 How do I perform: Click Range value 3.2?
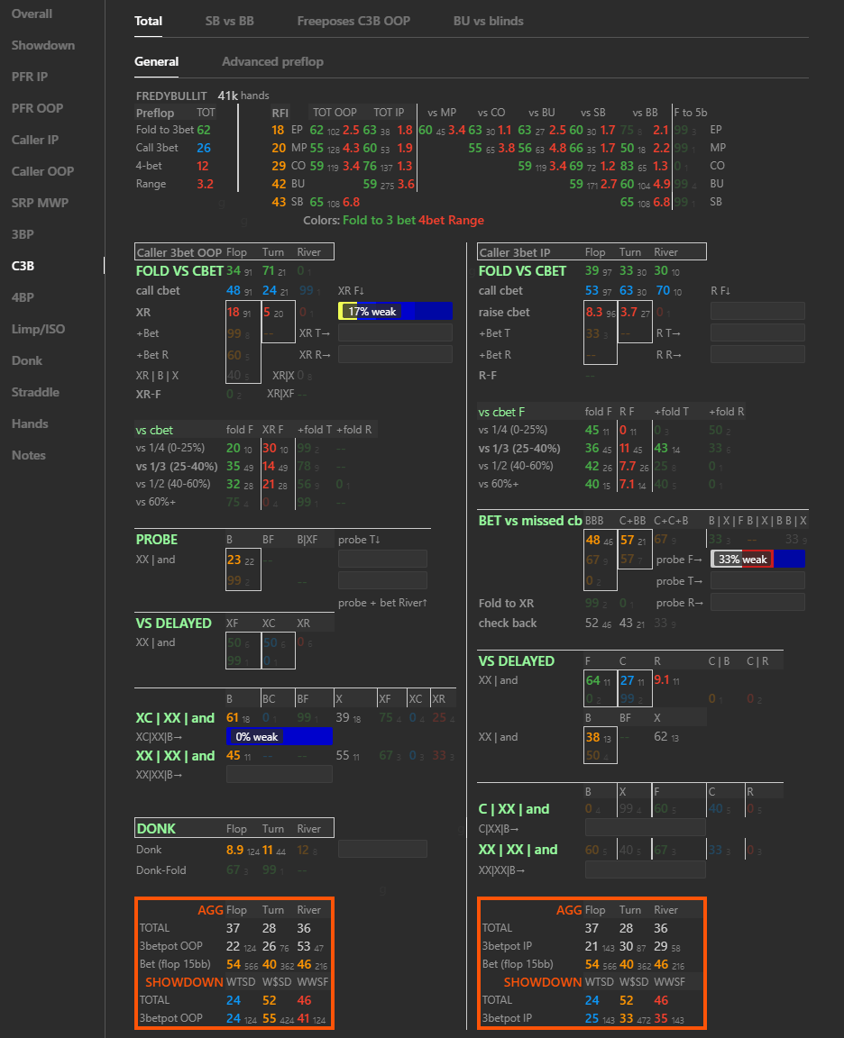205,184
